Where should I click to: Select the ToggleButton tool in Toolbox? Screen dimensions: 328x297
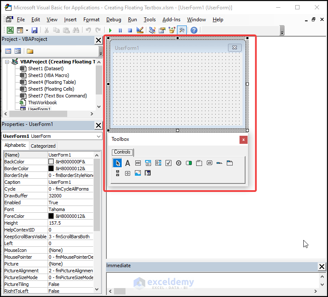(x=189, y=163)
